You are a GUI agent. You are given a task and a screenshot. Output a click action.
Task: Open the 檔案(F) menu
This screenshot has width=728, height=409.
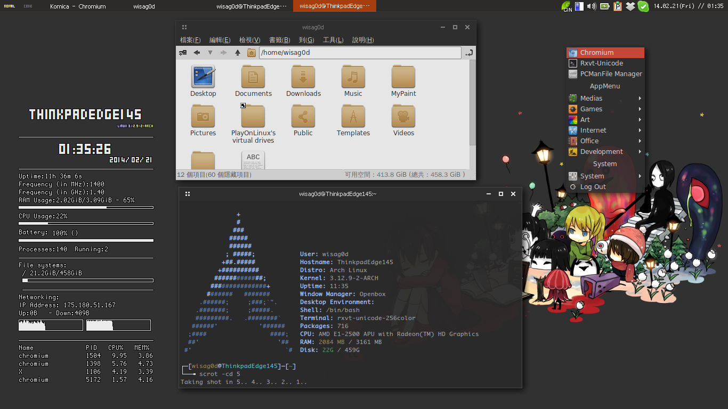pyautogui.click(x=190, y=40)
